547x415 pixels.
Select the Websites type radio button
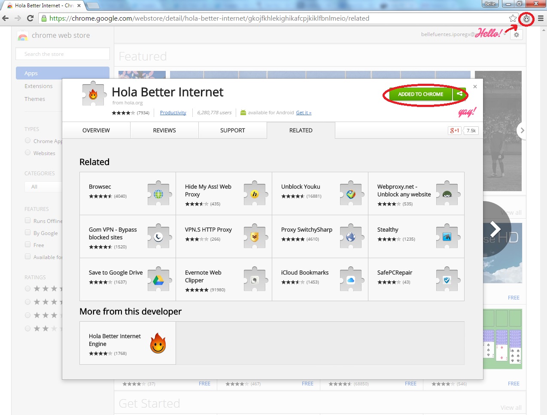(28, 153)
